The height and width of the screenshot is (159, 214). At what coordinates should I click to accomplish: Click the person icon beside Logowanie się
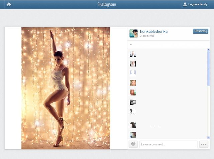pyautogui.click(x=185, y=4)
